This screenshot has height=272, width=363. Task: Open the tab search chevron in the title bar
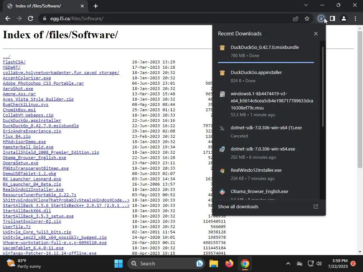point(306,5)
